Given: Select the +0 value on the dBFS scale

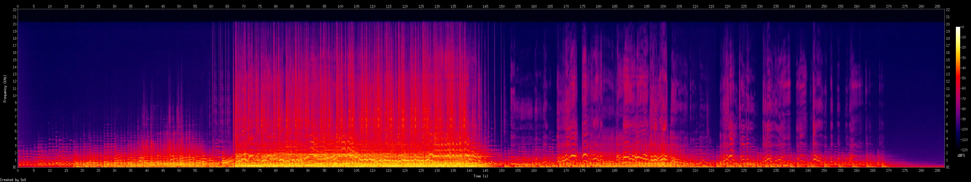Looking at the screenshot, I should point(962,27).
